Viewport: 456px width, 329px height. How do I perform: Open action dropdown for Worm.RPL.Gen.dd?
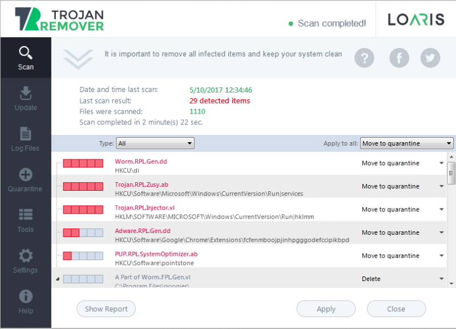[x=441, y=163]
